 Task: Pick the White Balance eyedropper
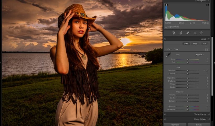pyautogui.click(x=168, y=55)
